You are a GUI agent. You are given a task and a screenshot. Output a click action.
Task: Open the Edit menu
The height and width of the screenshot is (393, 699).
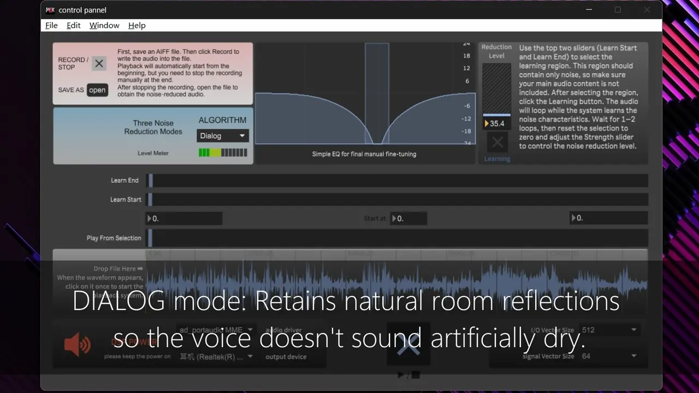tap(74, 25)
